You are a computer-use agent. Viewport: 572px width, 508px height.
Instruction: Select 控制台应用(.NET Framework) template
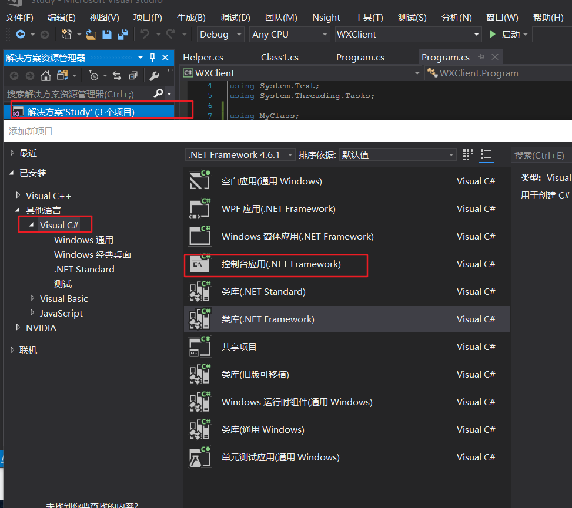(x=347, y=264)
